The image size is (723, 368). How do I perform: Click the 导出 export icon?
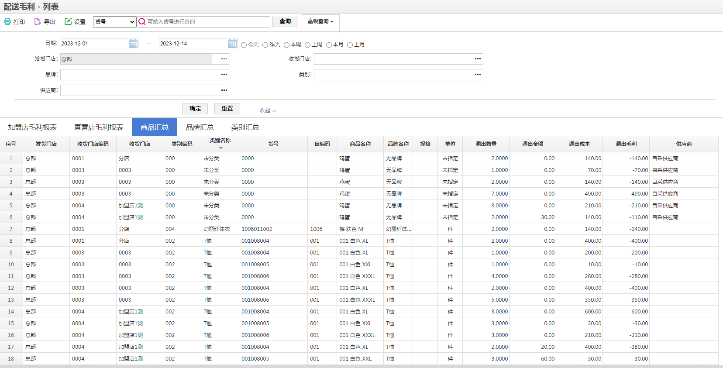tap(38, 21)
